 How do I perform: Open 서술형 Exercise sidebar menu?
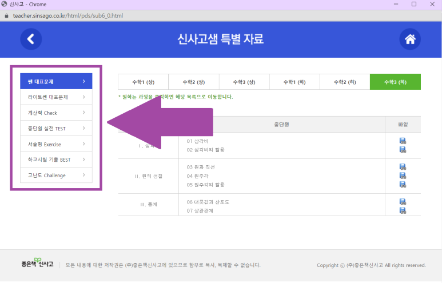point(56,144)
